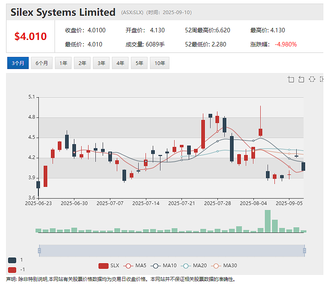Screen dimensions: 329x289
Task: Click the tallest volume bar
Action: coord(268,221)
